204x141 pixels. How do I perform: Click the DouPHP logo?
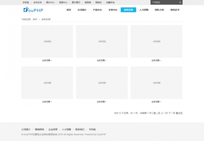[x=33, y=10]
